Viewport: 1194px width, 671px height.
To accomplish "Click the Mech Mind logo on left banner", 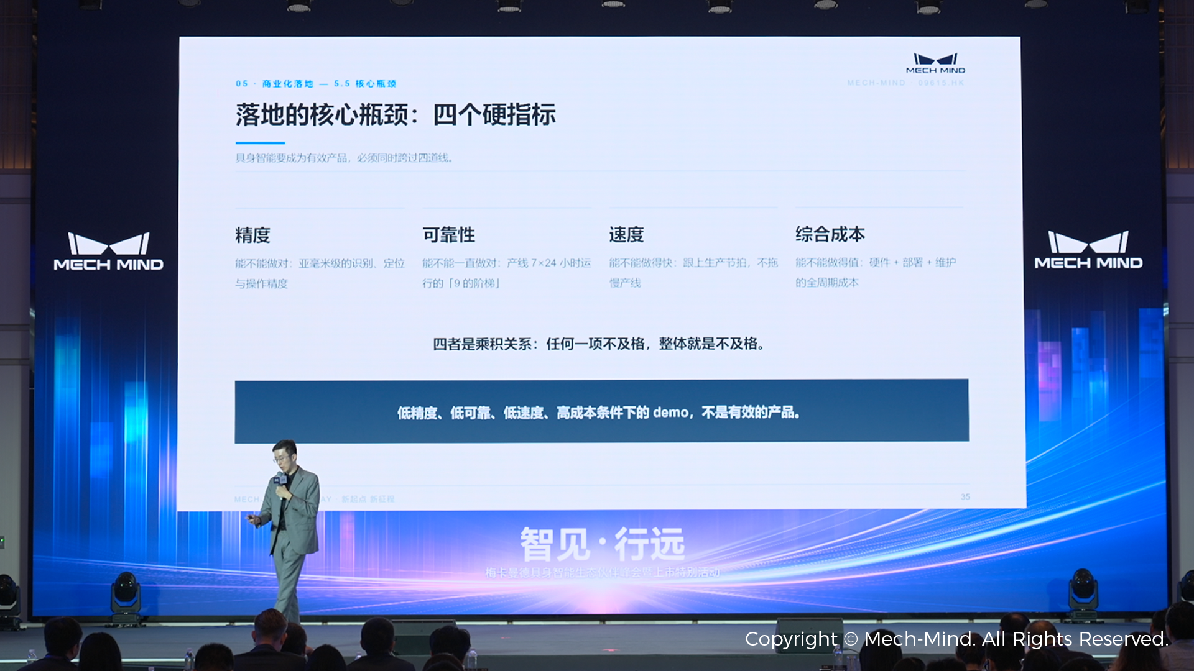I will click(x=108, y=252).
